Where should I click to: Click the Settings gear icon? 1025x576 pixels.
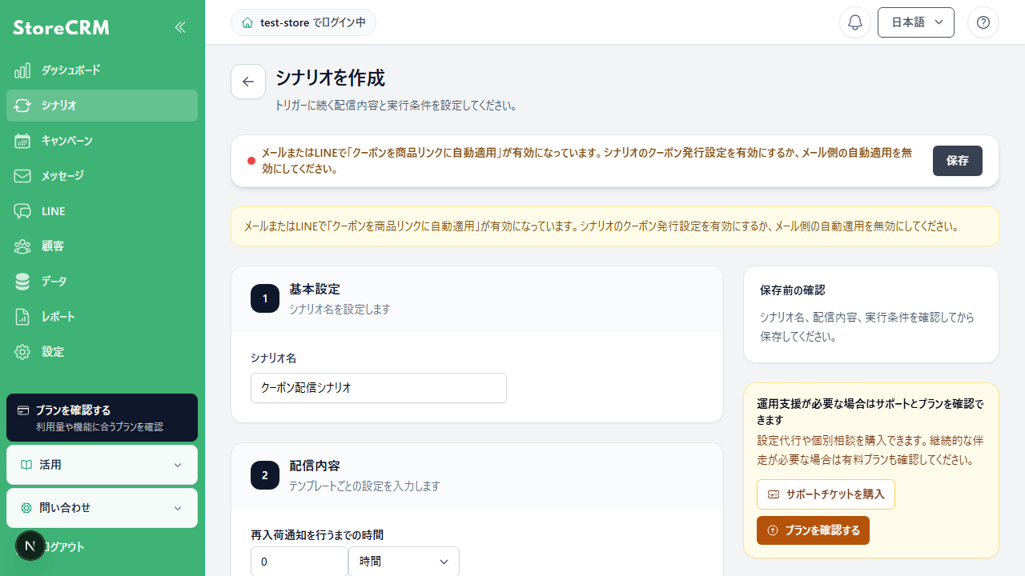point(22,352)
